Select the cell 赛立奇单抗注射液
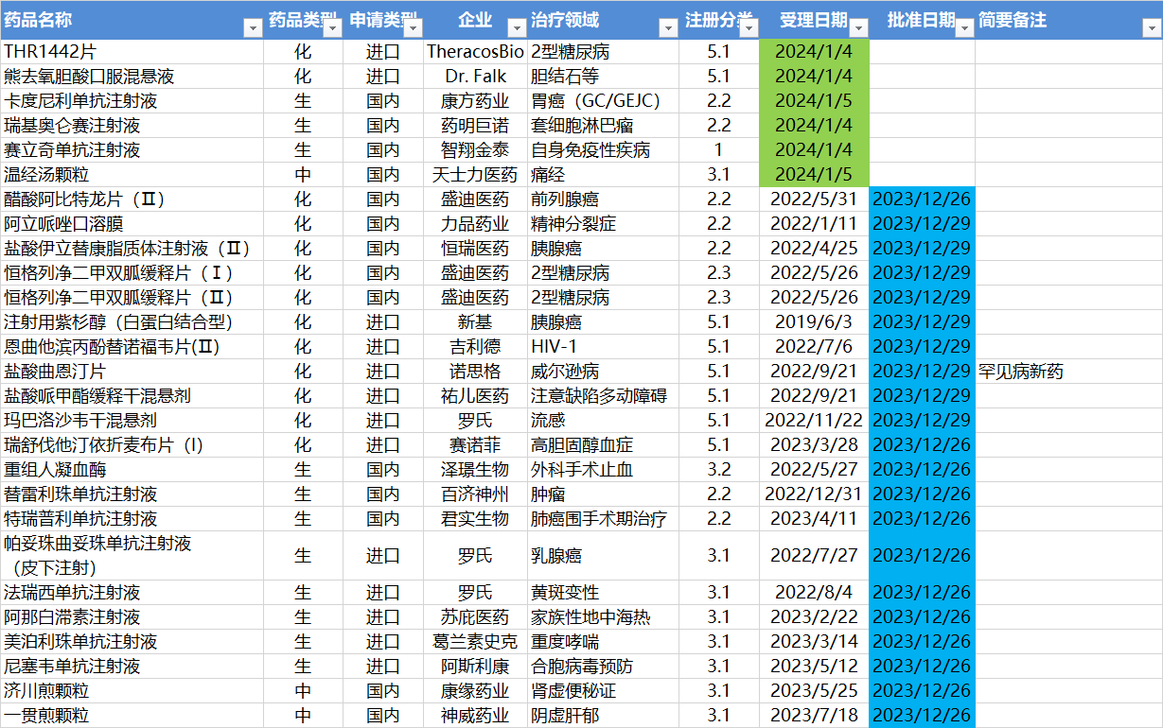1163x728 pixels. [132, 150]
